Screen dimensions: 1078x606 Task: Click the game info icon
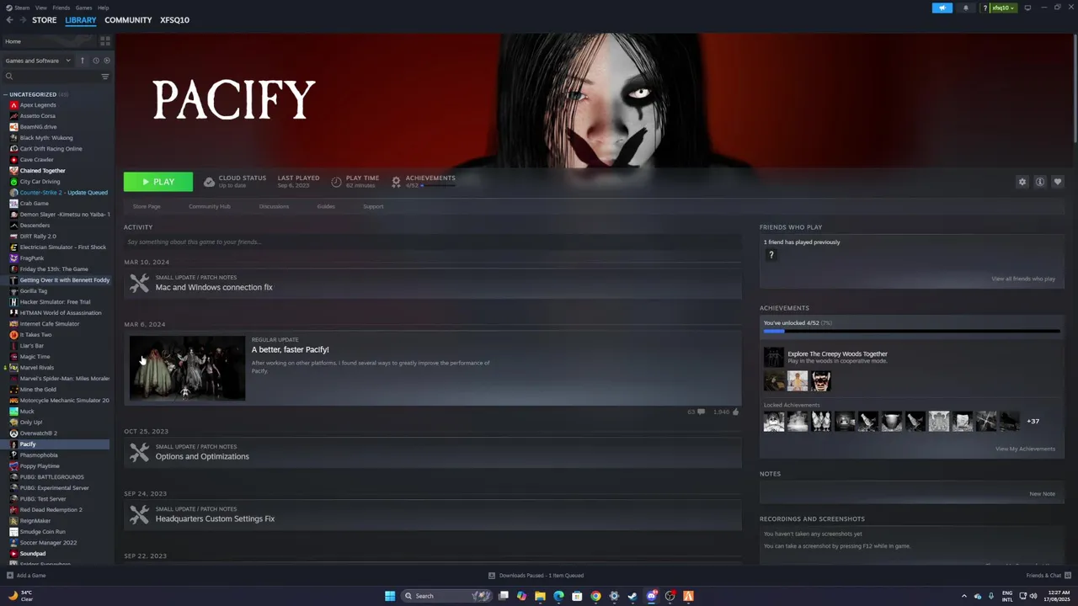pyautogui.click(x=1040, y=182)
